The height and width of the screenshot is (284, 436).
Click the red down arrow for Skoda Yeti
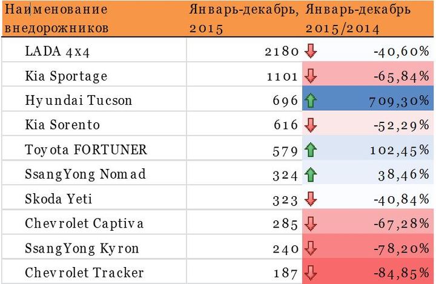click(x=311, y=199)
